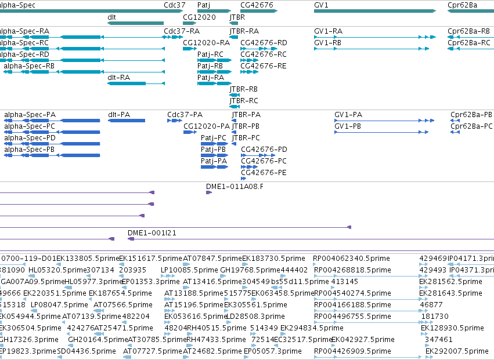Select transcript Cdc37-RA label
Image resolution: width=494 pixels, height=360 pixels.
click(x=182, y=31)
